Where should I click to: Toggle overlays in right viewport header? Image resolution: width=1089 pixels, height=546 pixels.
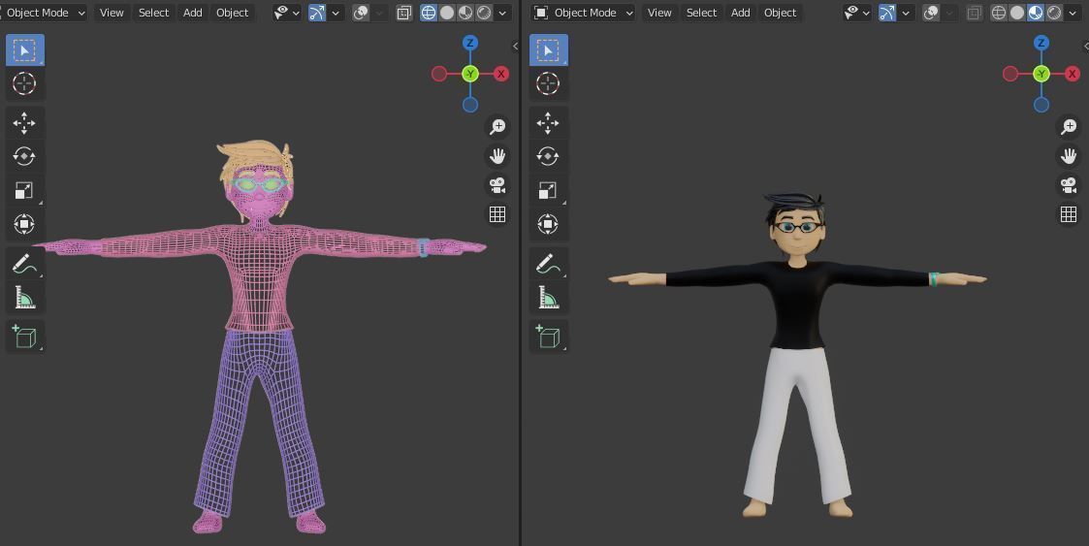tap(931, 13)
